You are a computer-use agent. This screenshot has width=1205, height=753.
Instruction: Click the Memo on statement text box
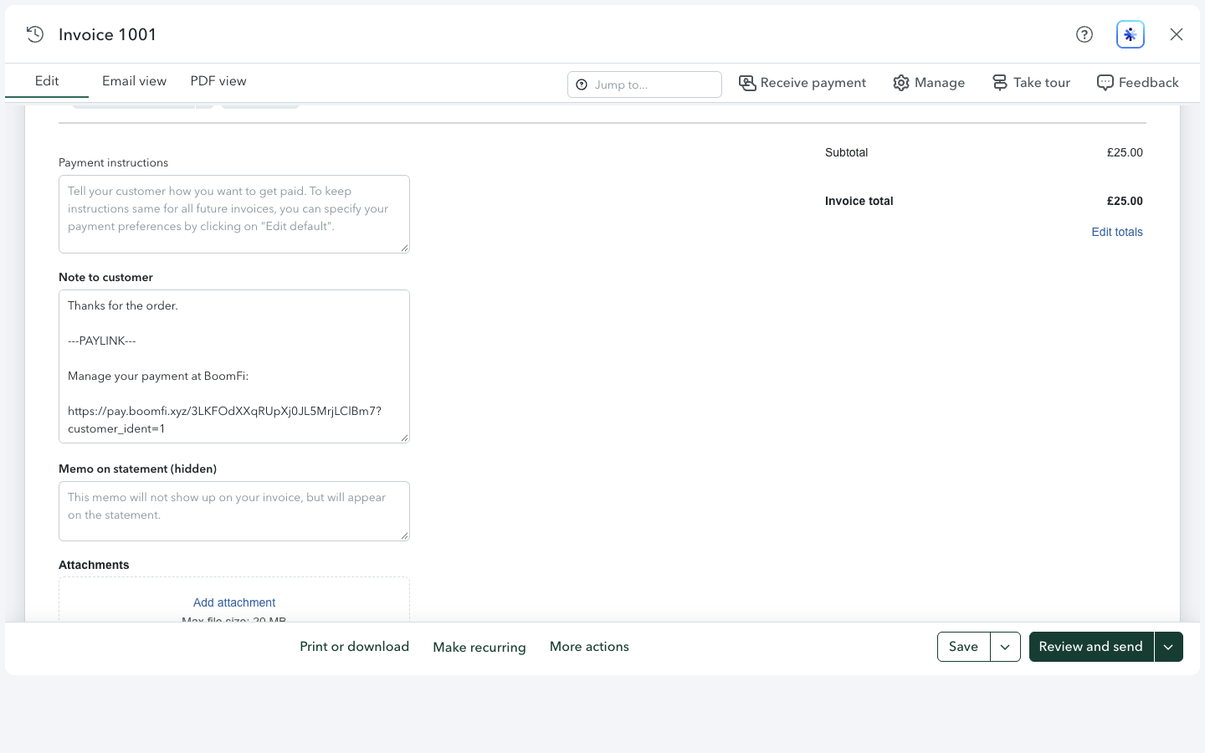[234, 511]
